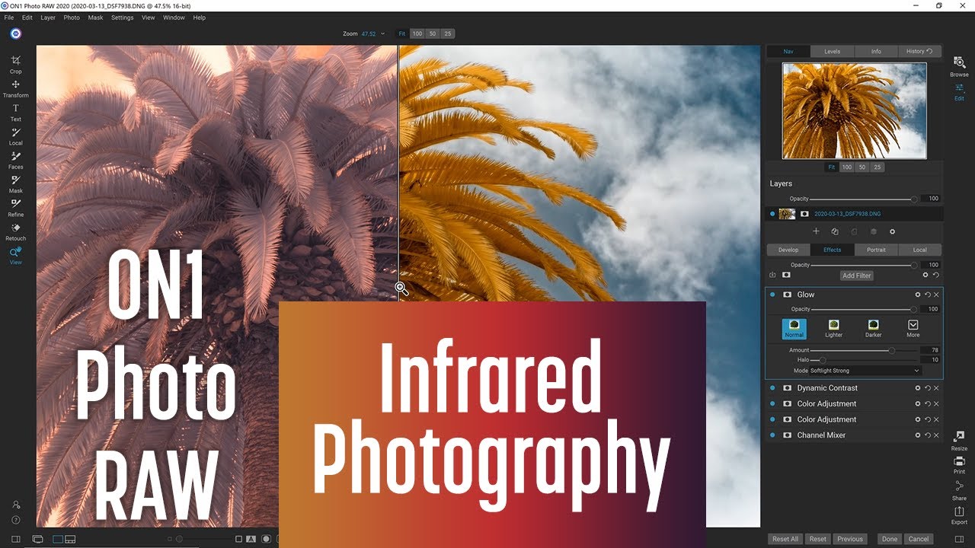Viewport: 975px width, 548px height.
Task: Select the Mask tool
Action: click(x=15, y=183)
